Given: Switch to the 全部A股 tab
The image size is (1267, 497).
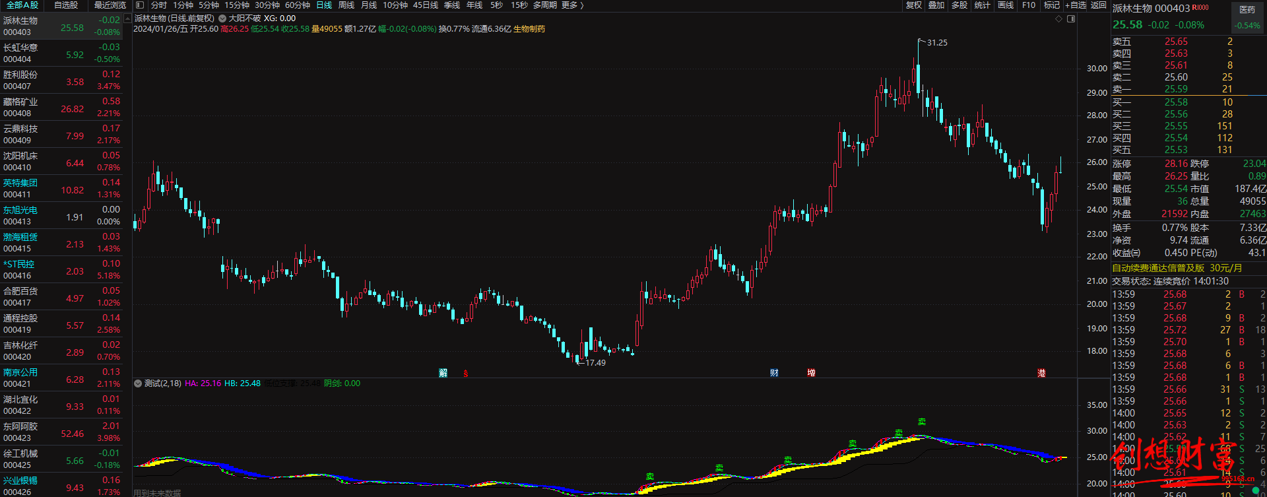Looking at the screenshot, I should coord(22,5).
